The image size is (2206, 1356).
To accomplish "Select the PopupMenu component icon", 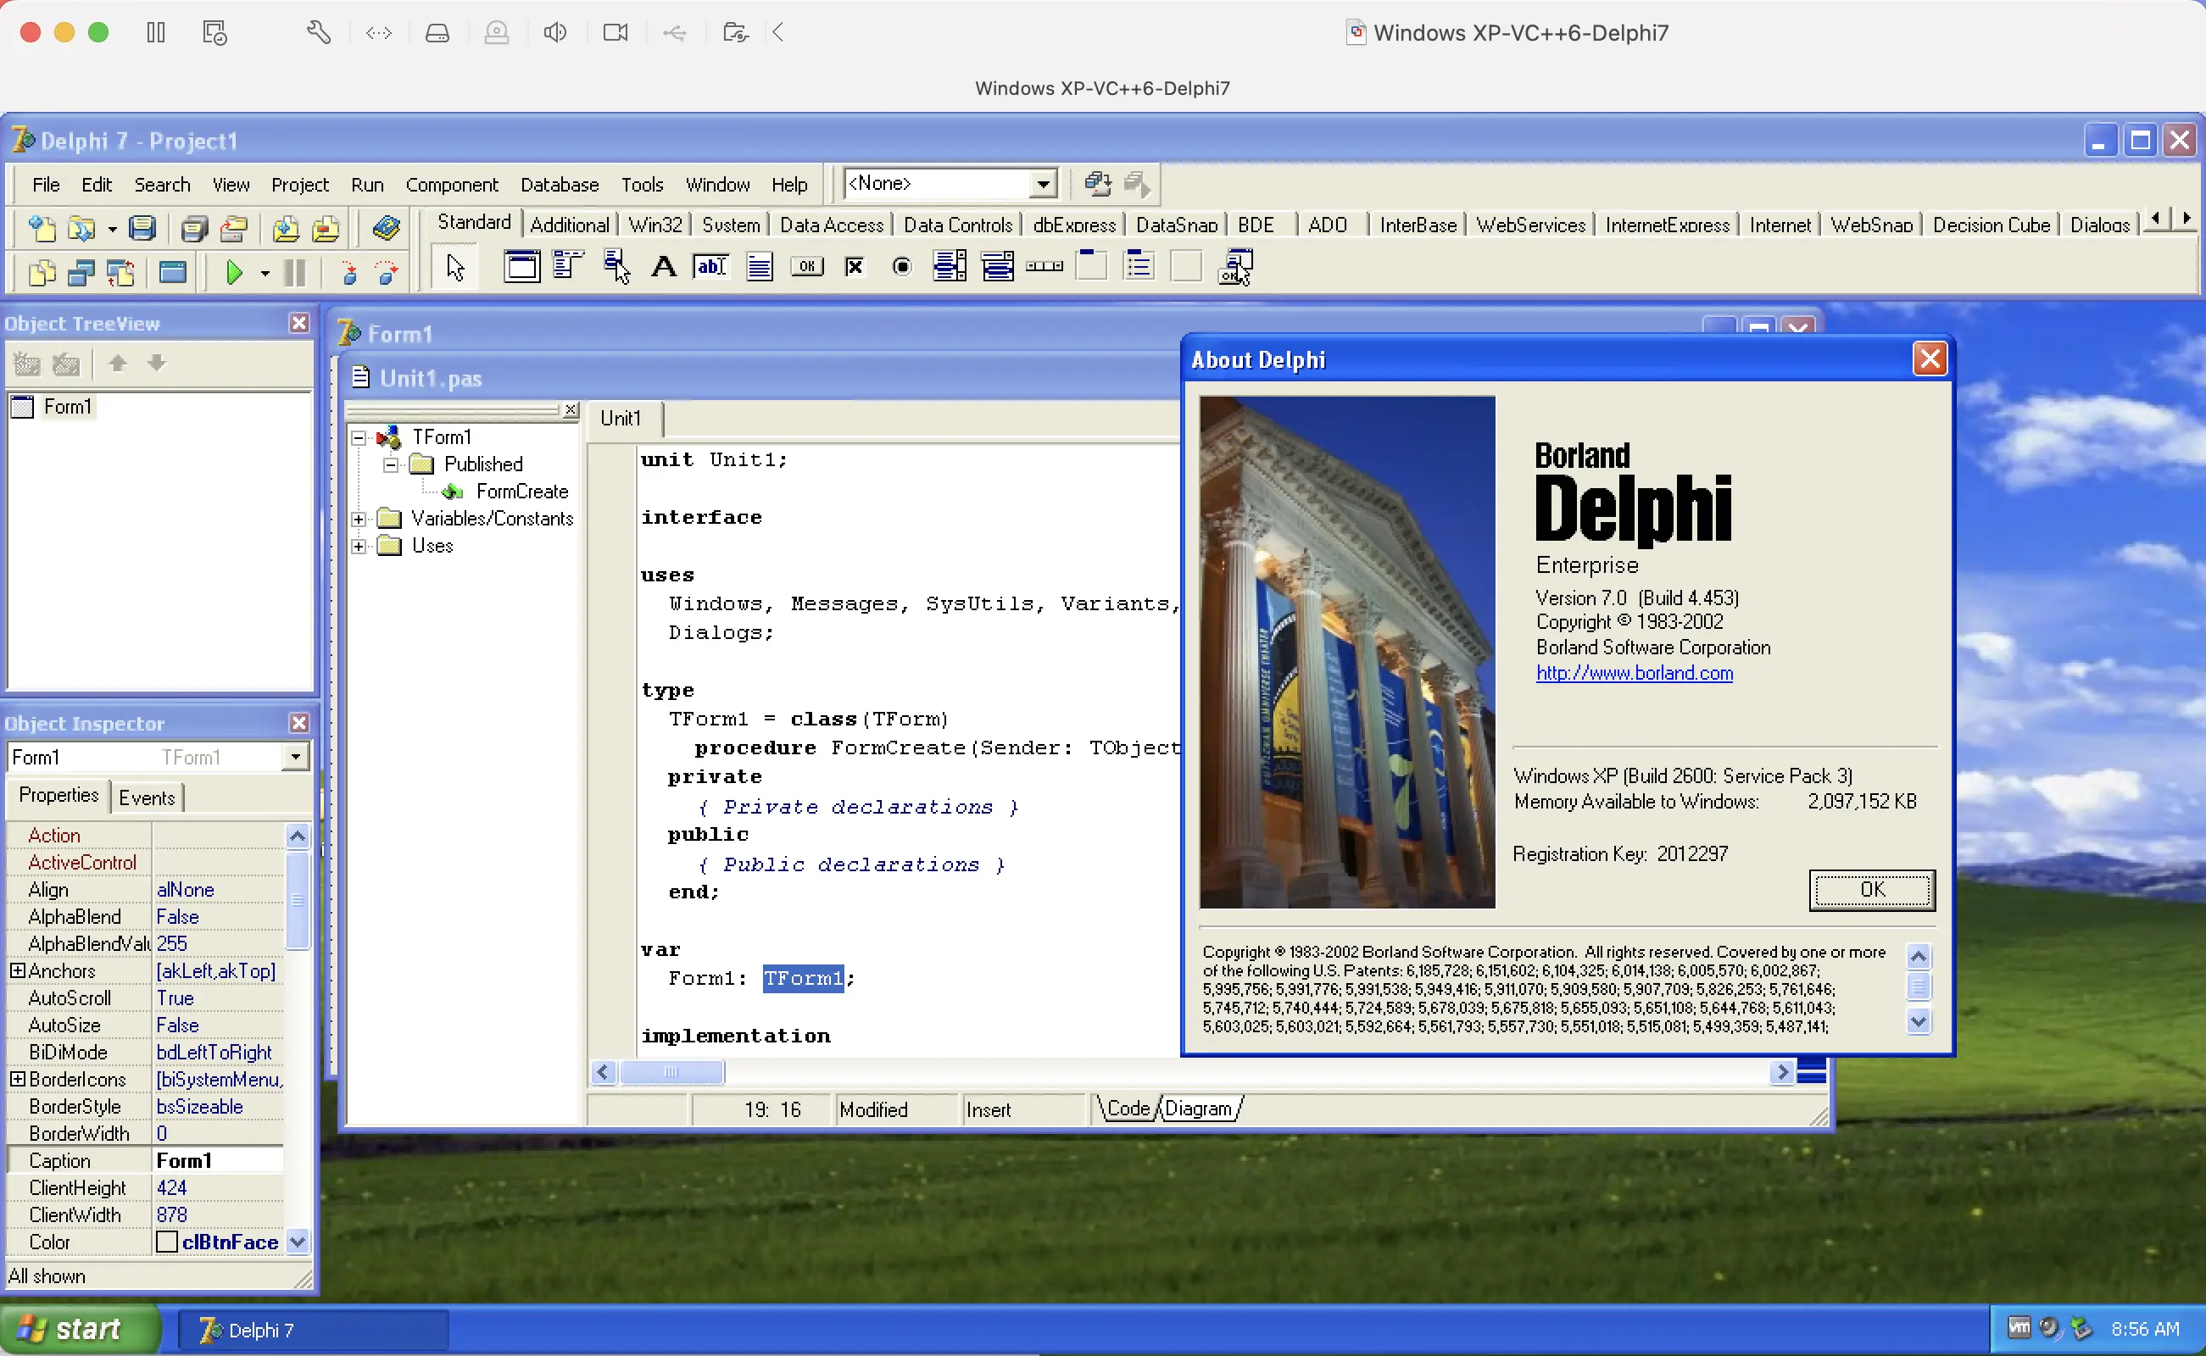I will pyautogui.click(x=617, y=266).
